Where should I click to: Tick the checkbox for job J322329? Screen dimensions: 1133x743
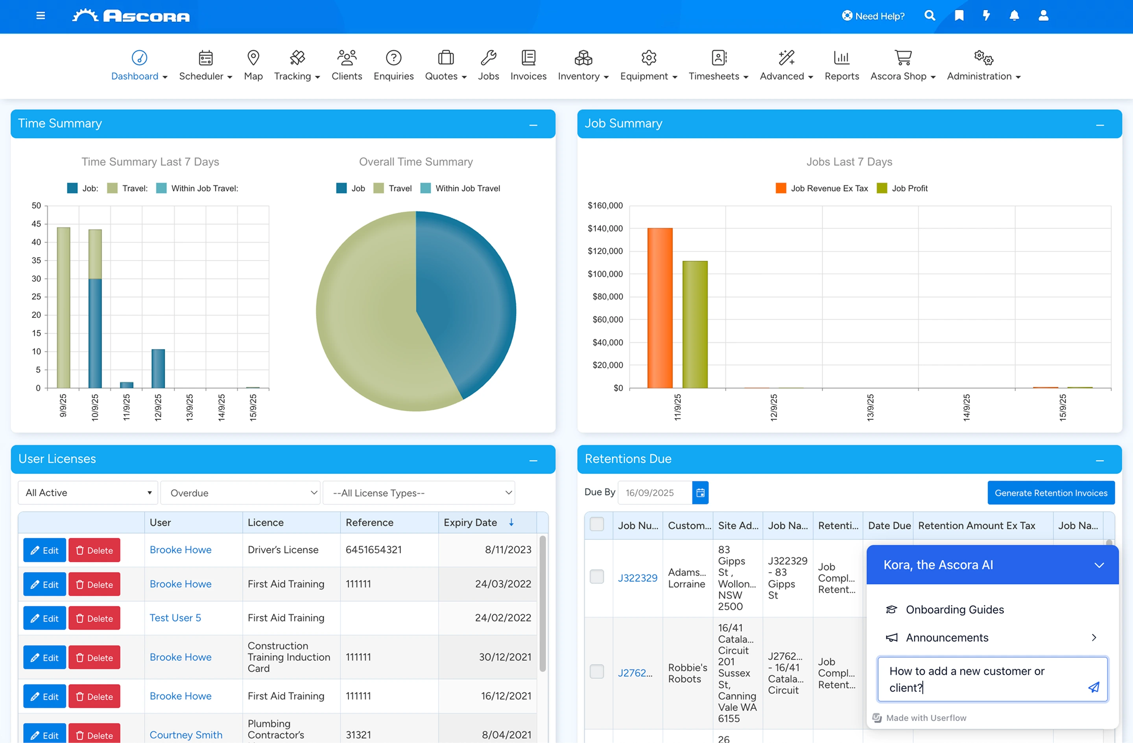coord(596,577)
